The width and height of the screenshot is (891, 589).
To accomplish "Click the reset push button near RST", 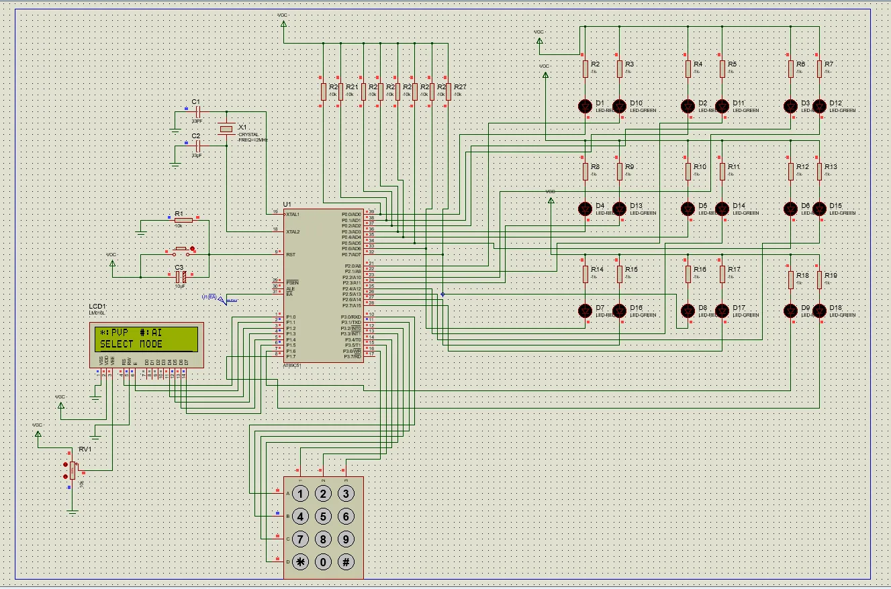I will [181, 252].
